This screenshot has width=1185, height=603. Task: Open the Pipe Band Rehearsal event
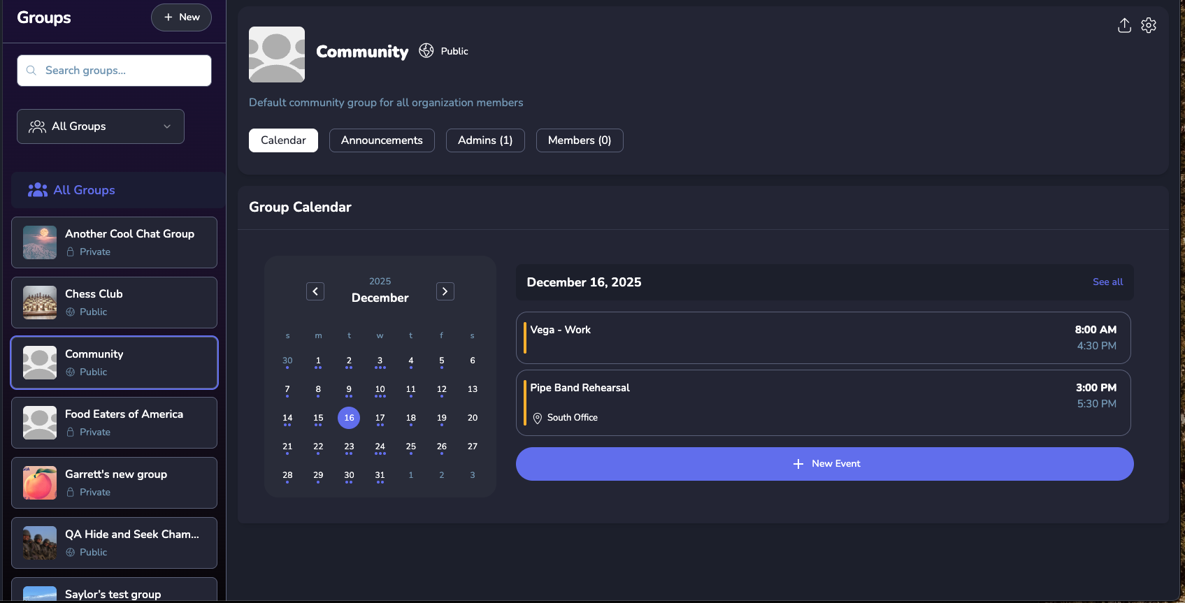click(x=824, y=403)
